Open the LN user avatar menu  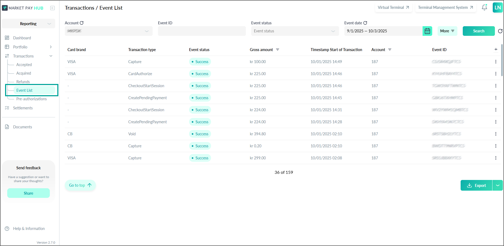498,7
